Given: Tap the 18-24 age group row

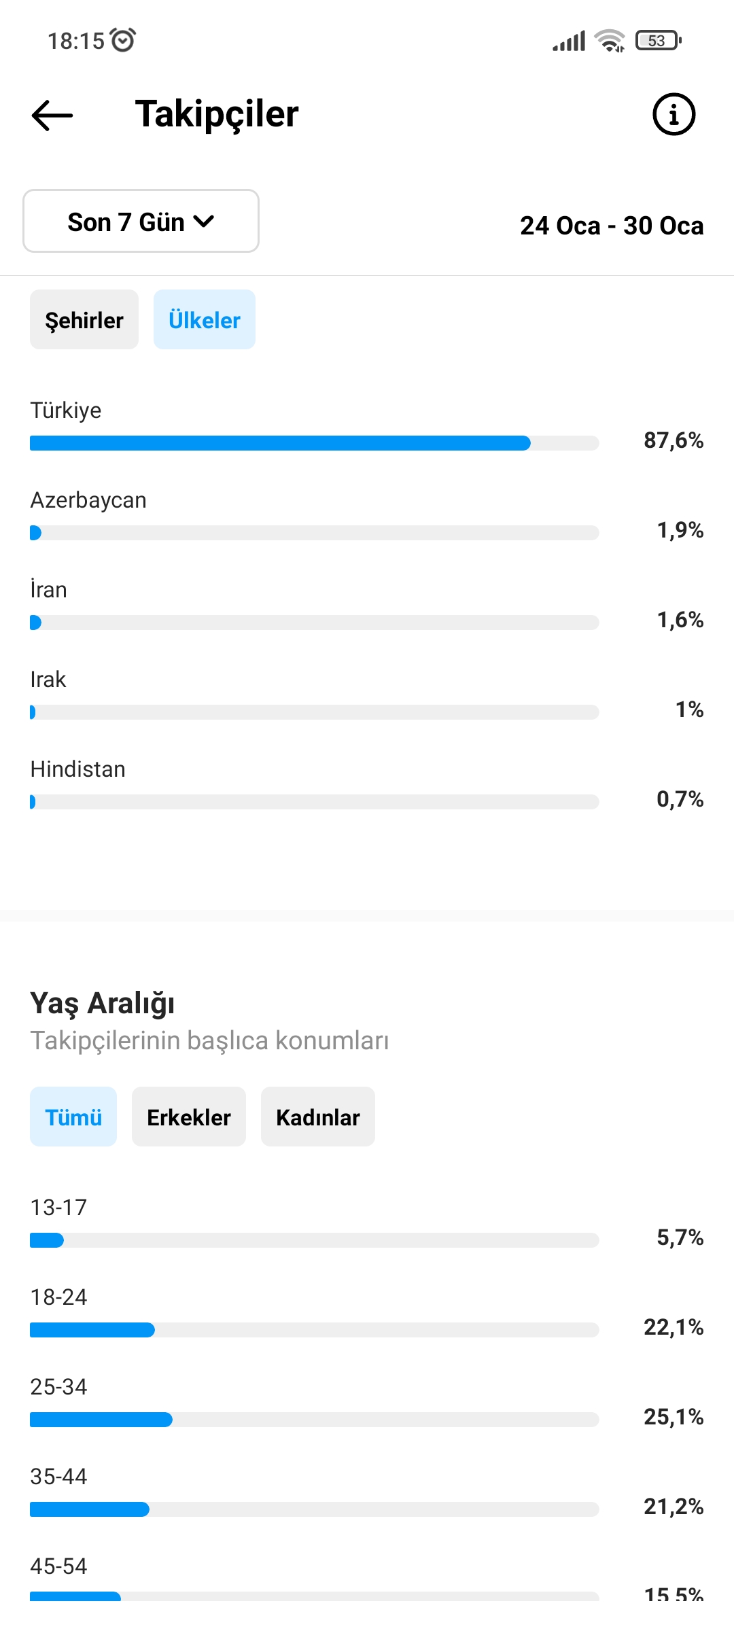Looking at the screenshot, I should pyautogui.click(x=367, y=1314).
